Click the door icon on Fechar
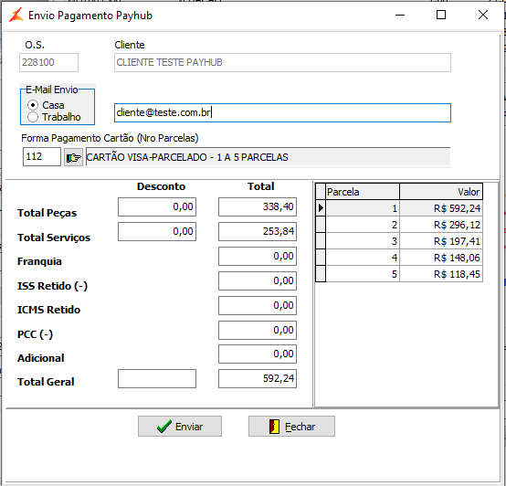506x486 pixels. (x=274, y=427)
